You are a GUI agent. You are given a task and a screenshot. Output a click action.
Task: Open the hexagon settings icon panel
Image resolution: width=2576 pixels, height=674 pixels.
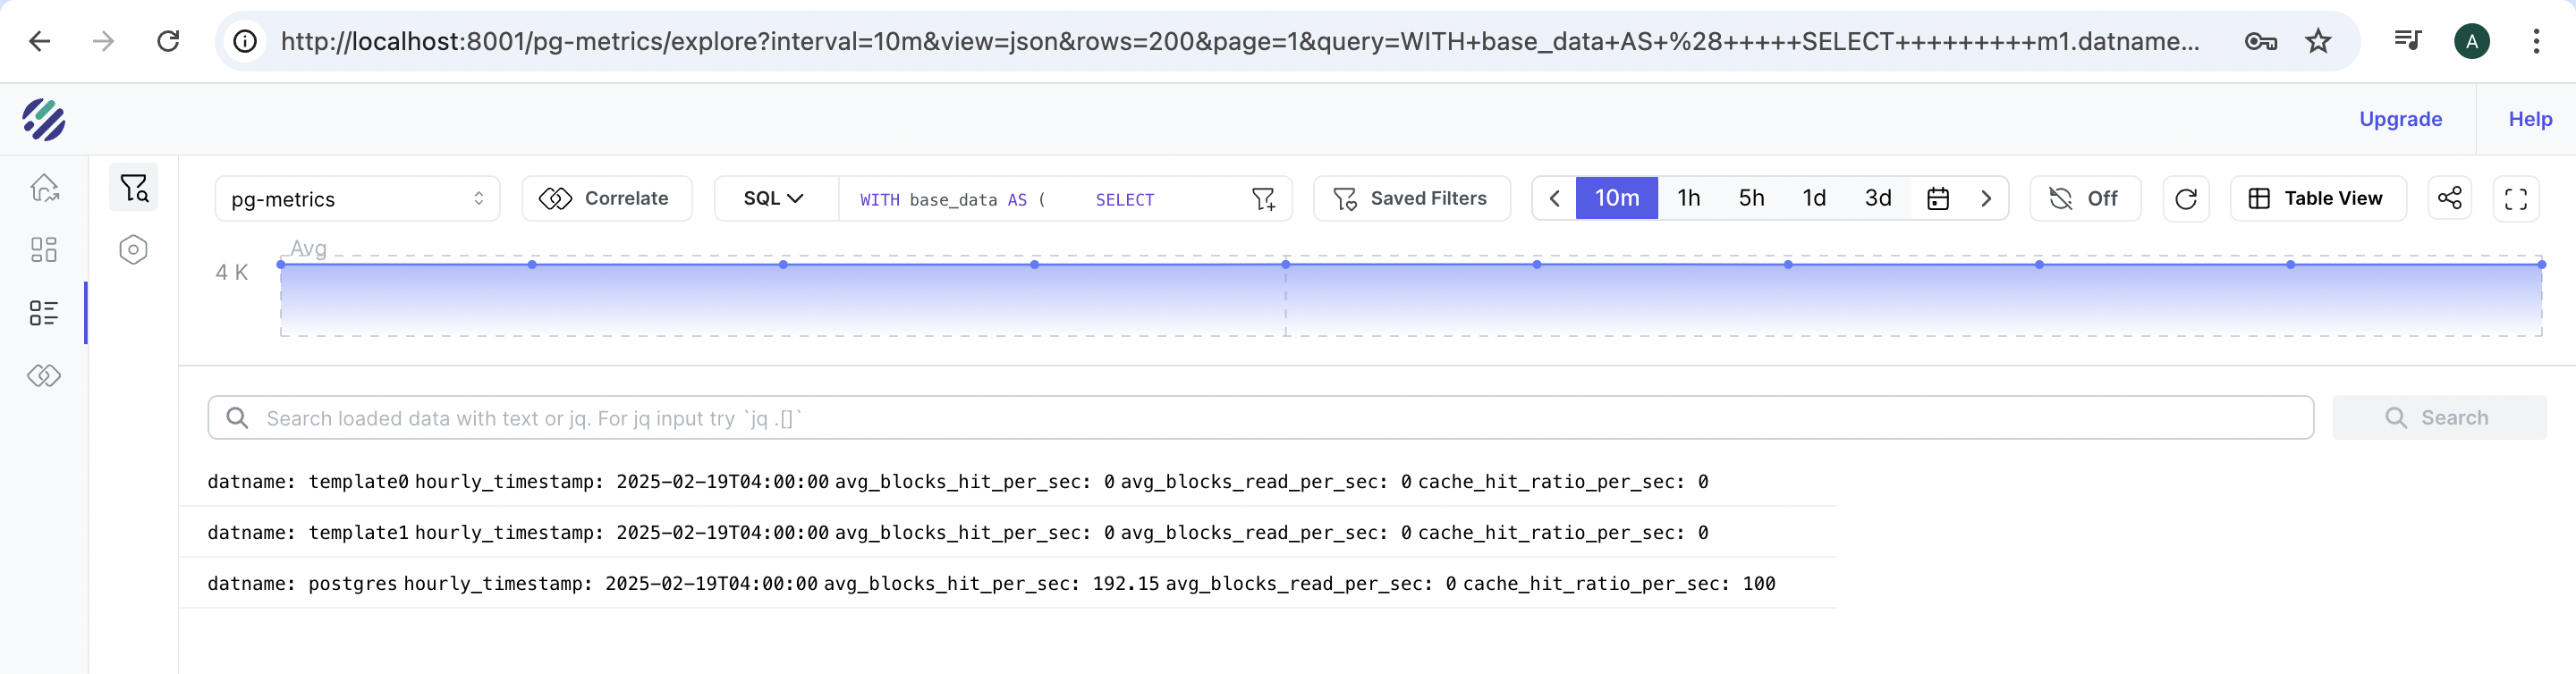tap(133, 250)
